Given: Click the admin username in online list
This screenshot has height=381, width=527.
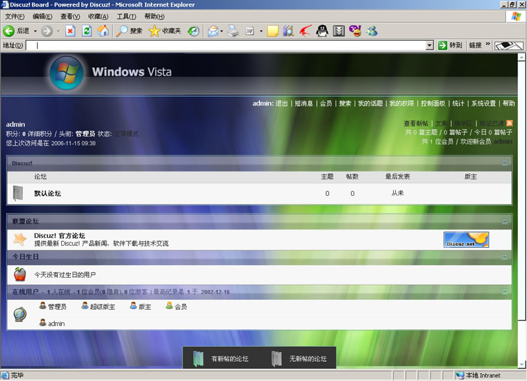Looking at the screenshot, I should tap(56, 324).
